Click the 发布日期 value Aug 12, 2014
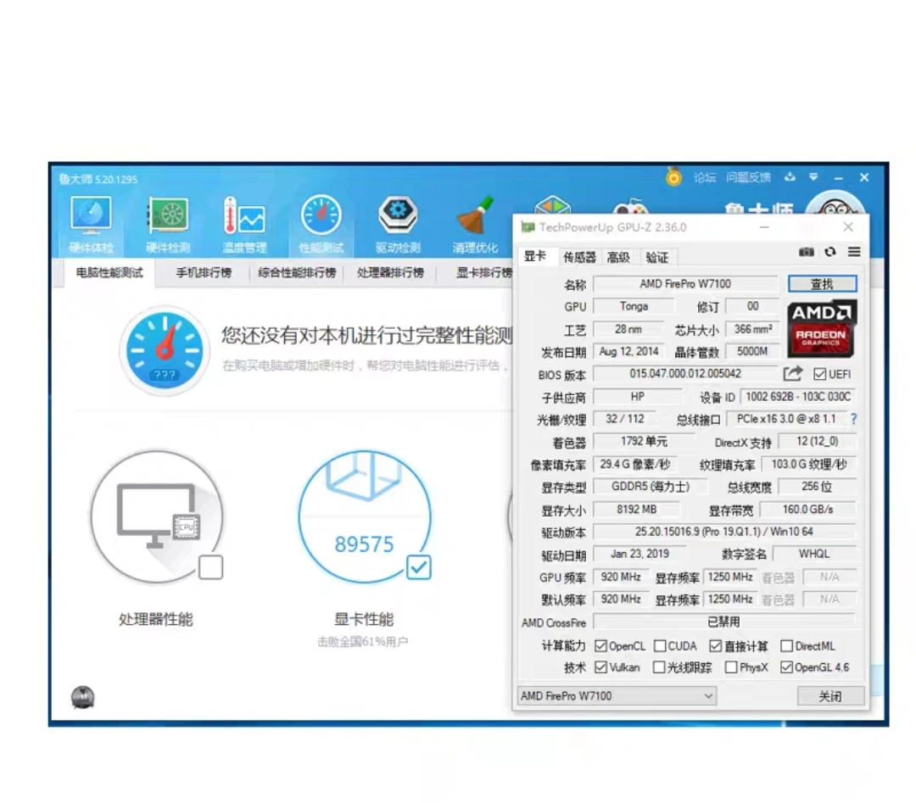This screenshot has width=916, height=803. (629, 351)
